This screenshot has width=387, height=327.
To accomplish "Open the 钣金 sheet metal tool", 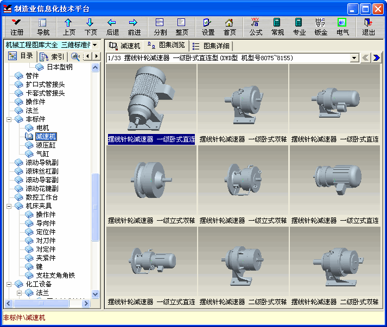I will click(321, 27).
